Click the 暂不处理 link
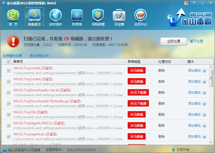Image resolution: width=215 pixels, height=153 pixels. (196, 41)
